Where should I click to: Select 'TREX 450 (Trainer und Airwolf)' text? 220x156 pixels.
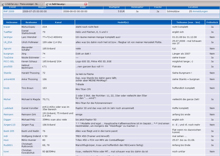(x=92, y=136)
